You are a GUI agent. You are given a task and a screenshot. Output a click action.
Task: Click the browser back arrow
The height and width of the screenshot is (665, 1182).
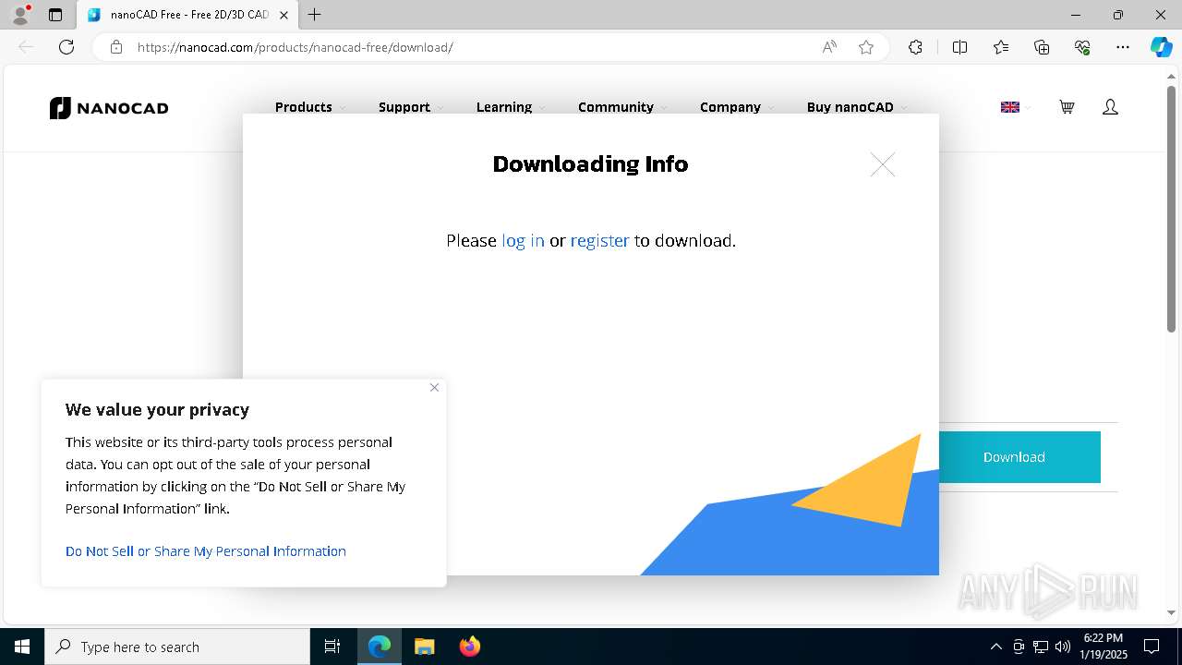click(x=26, y=47)
